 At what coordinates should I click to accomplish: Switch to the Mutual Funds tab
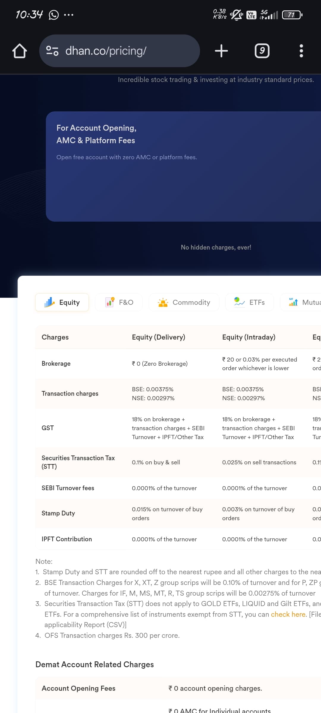301,302
